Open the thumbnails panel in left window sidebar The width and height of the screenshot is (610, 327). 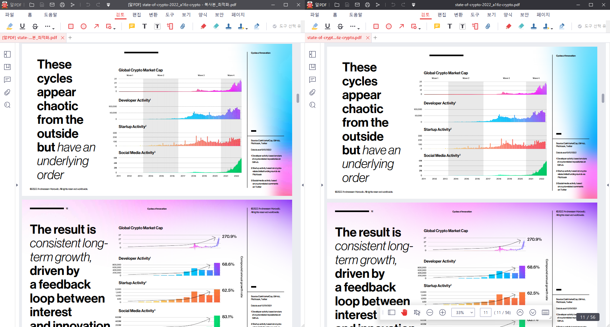(x=7, y=54)
